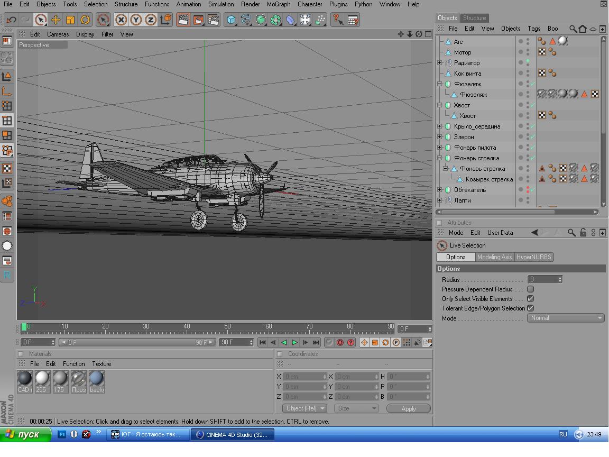This screenshot has width=609, height=457.
Task: Enable Pressure Dependent Radius checkbox
Action: (530, 289)
